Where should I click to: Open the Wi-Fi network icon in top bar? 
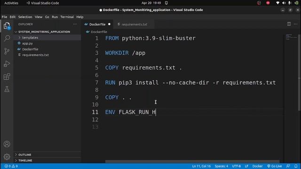[x=277, y=3]
